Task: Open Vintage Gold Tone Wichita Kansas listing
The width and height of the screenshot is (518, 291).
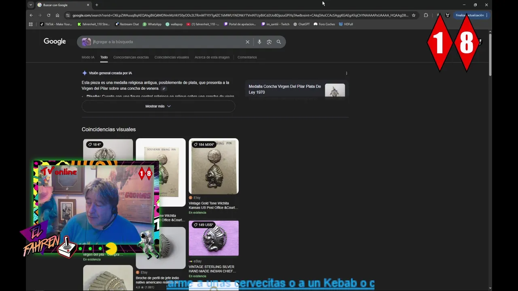Action: (x=213, y=205)
